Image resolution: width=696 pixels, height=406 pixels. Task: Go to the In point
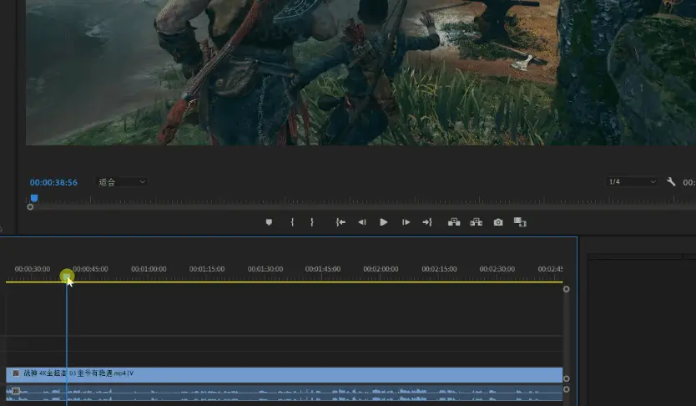click(340, 222)
